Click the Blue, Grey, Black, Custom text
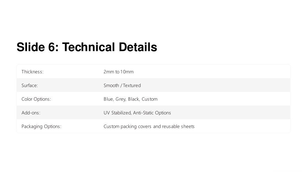Screen dimensions: 307x173 coord(130,99)
